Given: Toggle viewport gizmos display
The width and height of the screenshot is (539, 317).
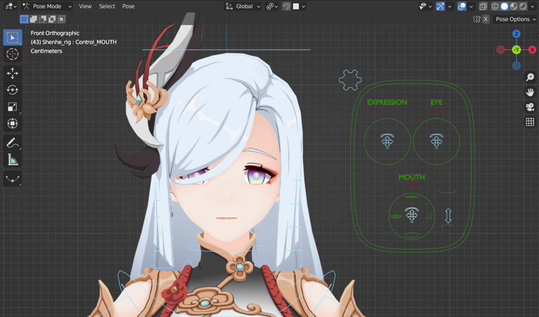Looking at the screenshot, I should 440,6.
